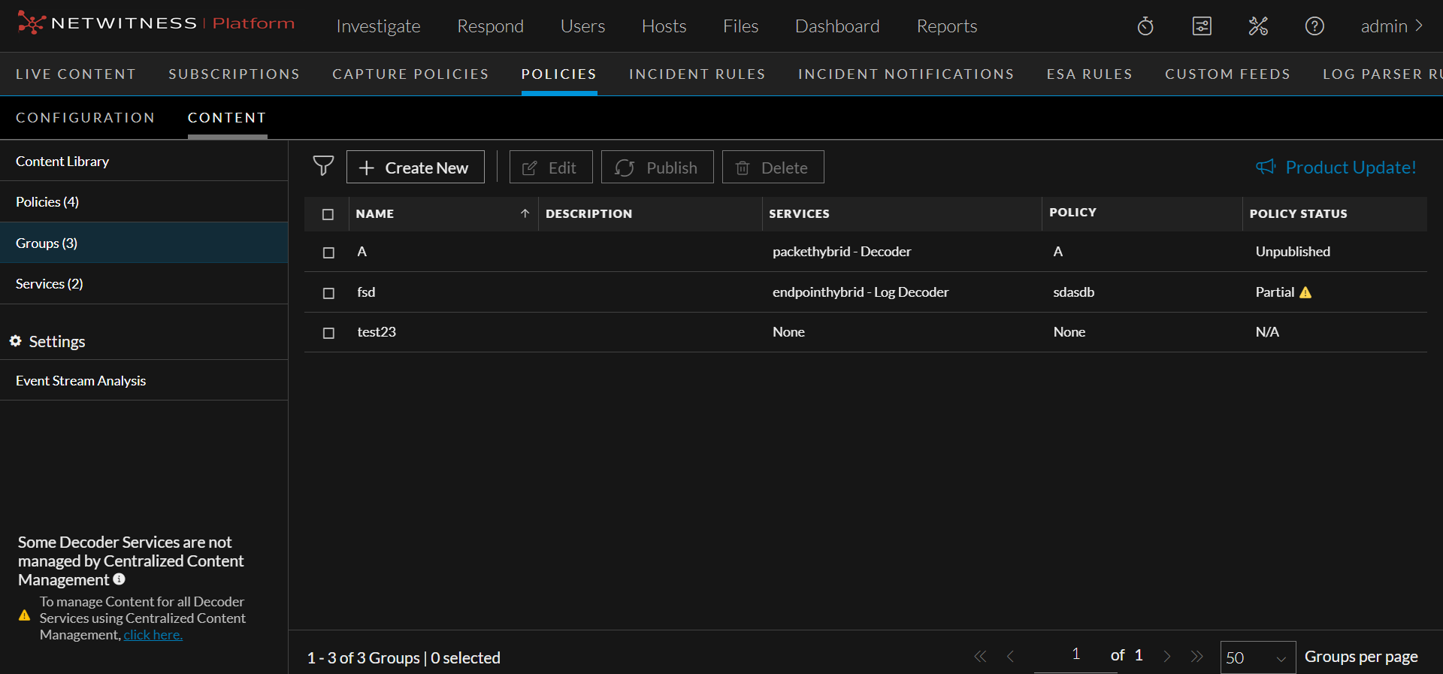Sort by Name column arrow

(525, 213)
